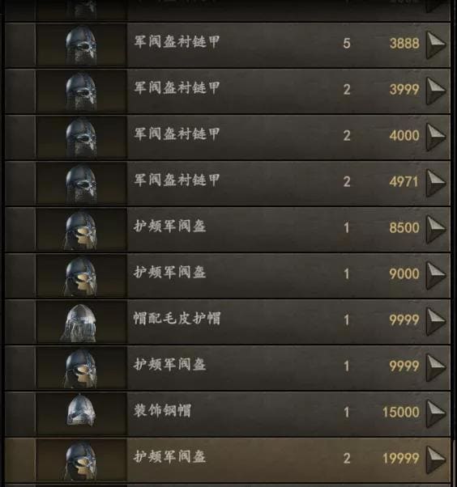Select the 护颊军阀盔 entry priced 9999
457x487 pixels.
(228, 368)
